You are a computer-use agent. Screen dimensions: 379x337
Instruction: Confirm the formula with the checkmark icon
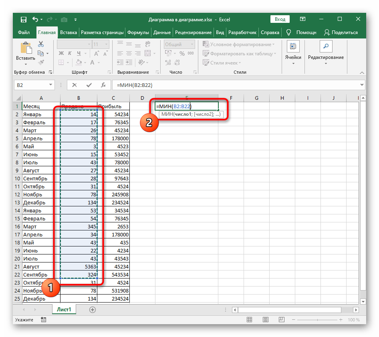click(89, 85)
